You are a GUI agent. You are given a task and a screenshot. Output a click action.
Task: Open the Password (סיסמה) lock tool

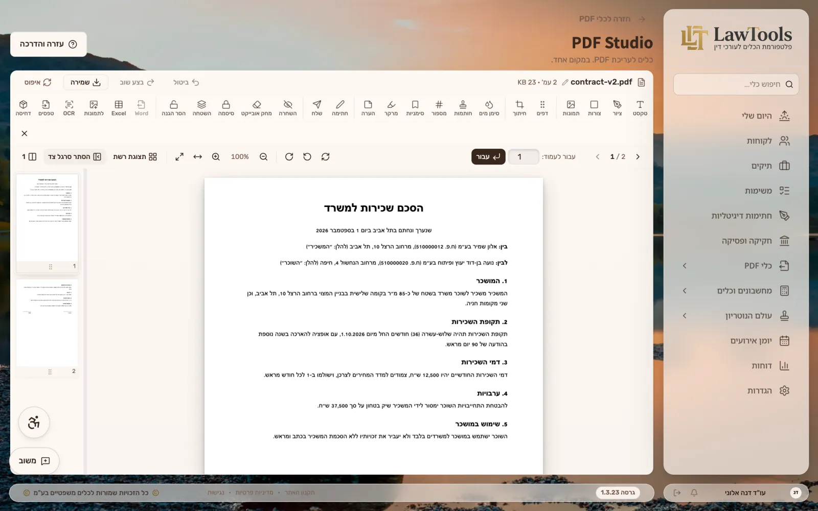(x=226, y=108)
